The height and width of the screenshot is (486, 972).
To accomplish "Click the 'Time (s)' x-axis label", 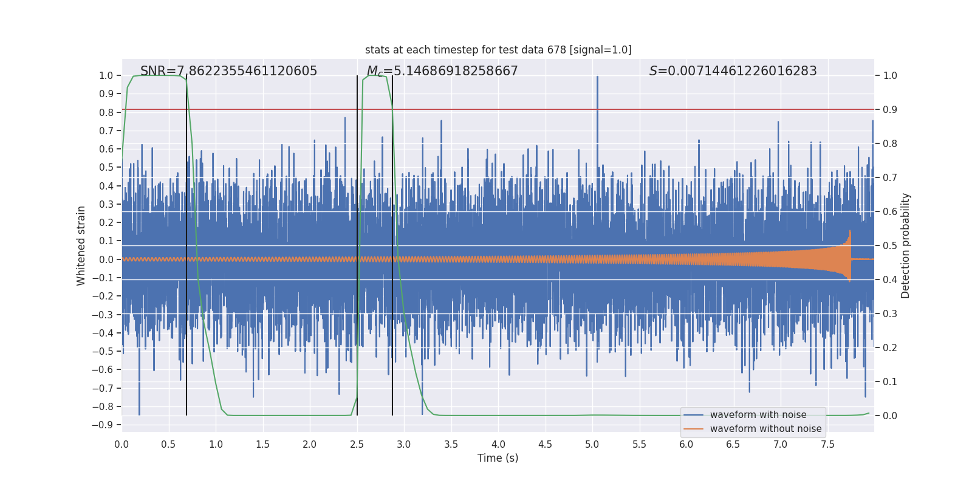I will [x=498, y=458].
